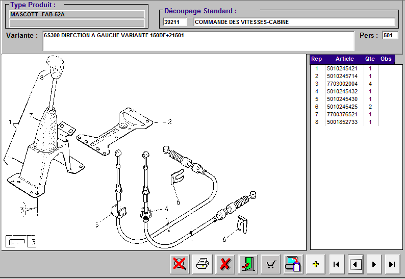
Task: Click the computer transfer-to-document icon
Action: point(294,264)
